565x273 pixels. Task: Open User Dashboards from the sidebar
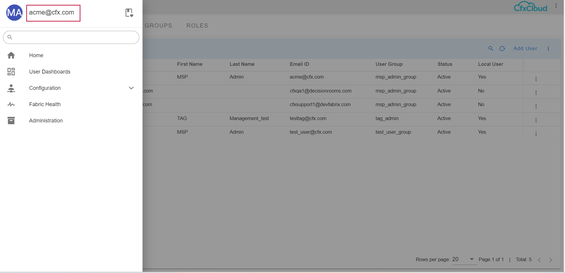[x=50, y=72]
